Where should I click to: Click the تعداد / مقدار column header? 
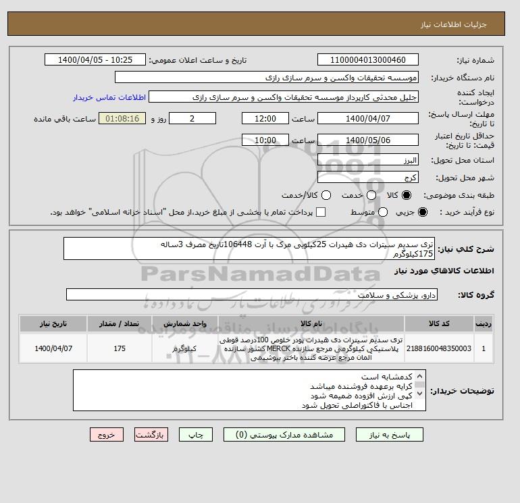tap(120, 323)
